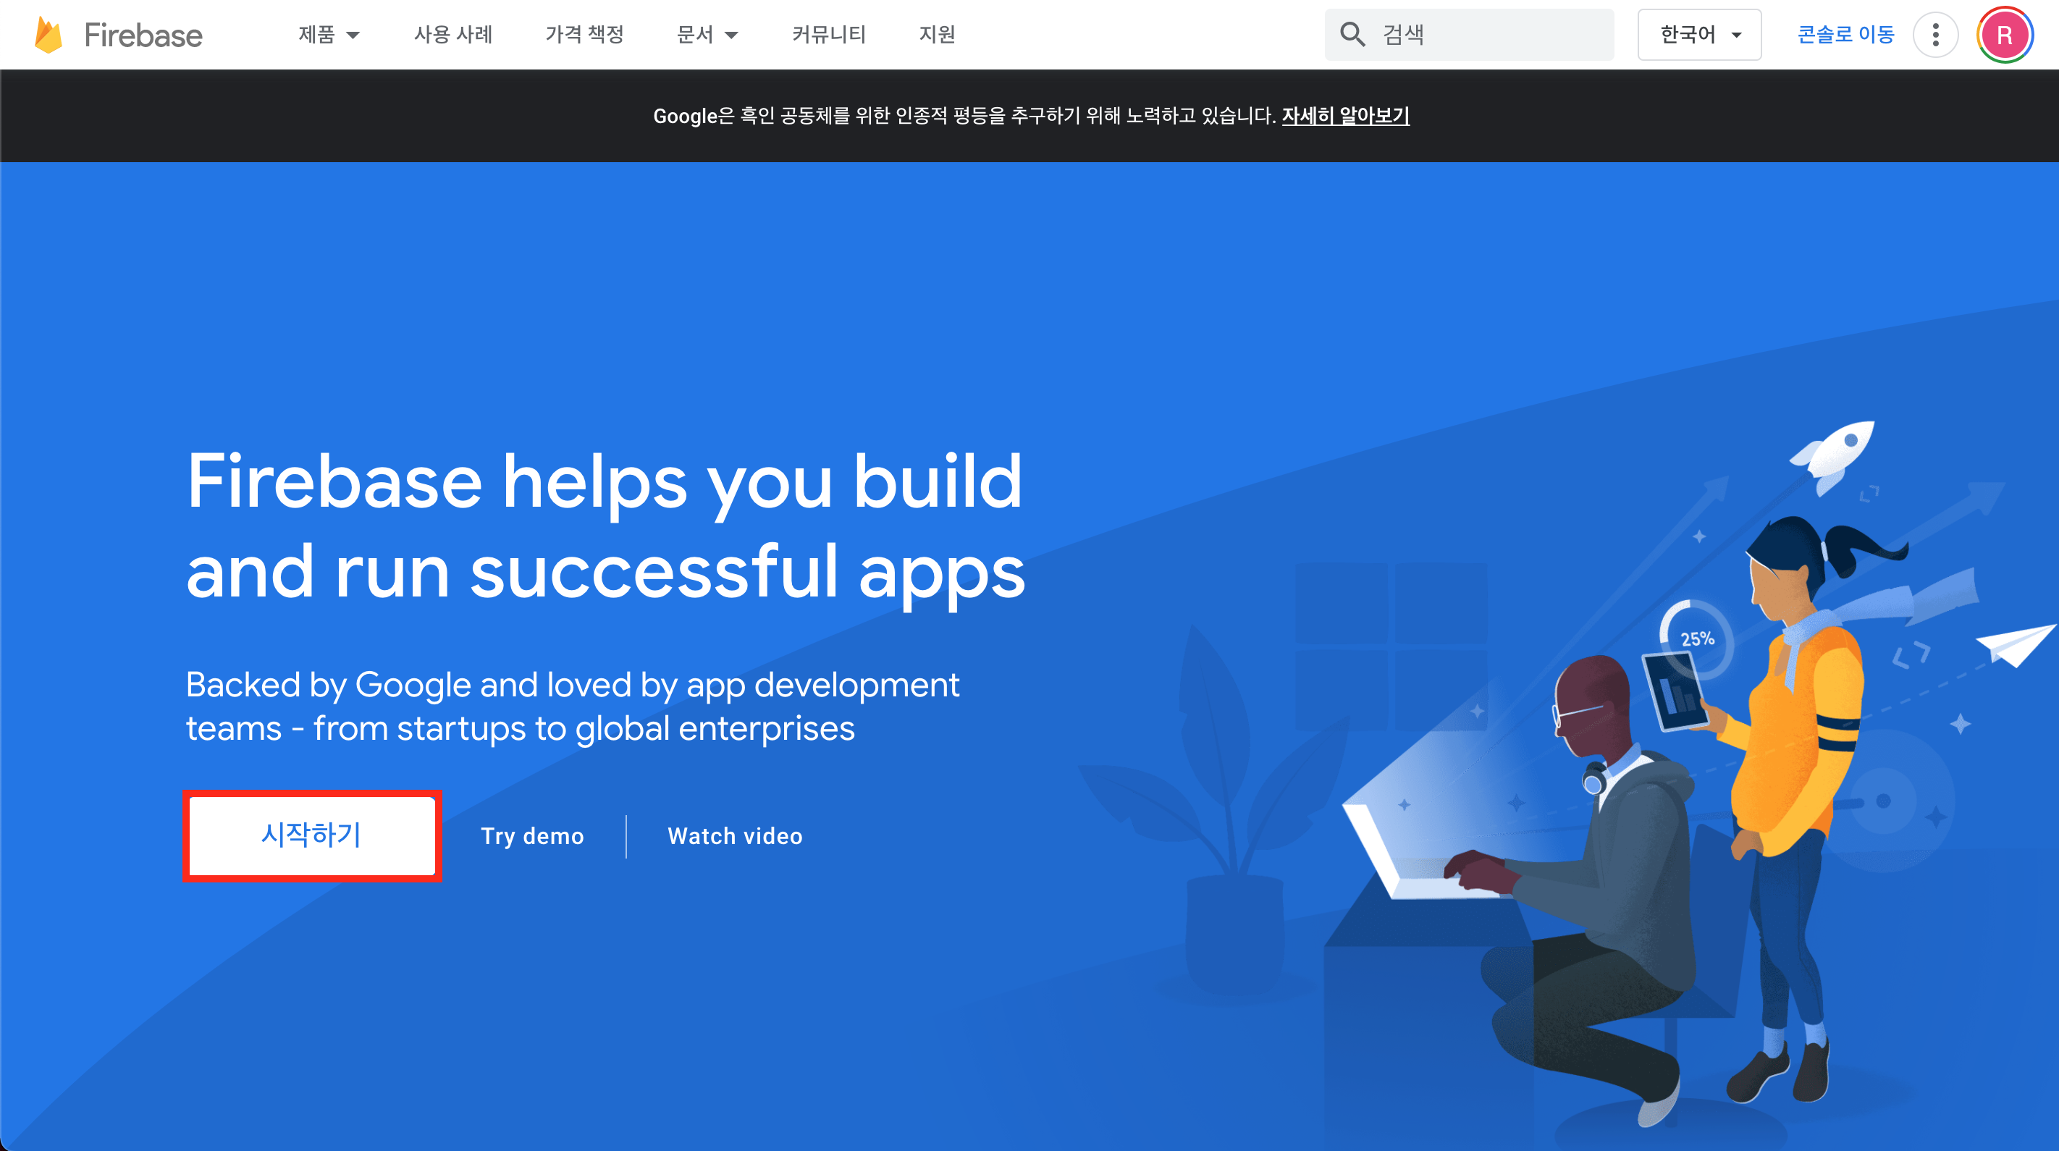
Task: Expand the 문서 docs dropdown
Action: pyautogui.click(x=707, y=34)
